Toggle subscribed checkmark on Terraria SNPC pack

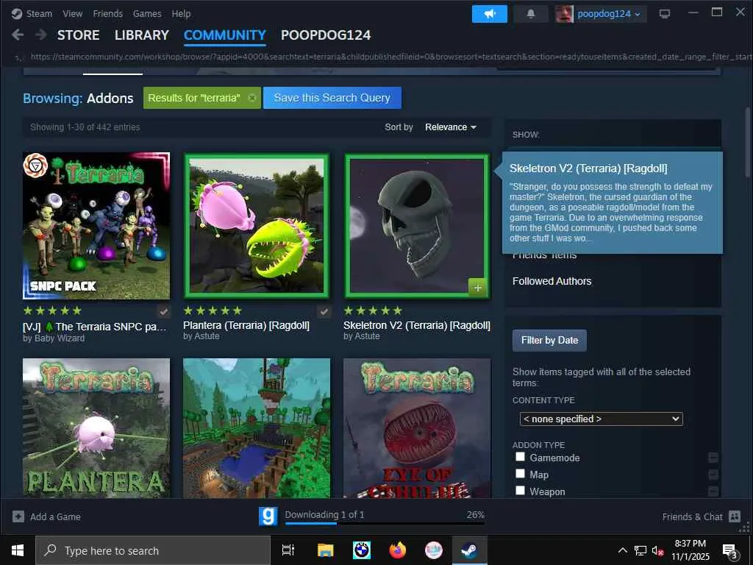(164, 312)
